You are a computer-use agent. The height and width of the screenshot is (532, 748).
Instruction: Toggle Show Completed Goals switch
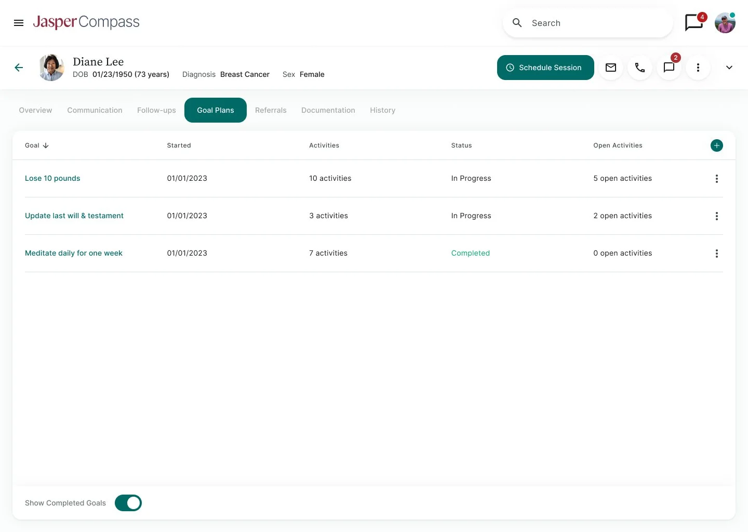[128, 503]
